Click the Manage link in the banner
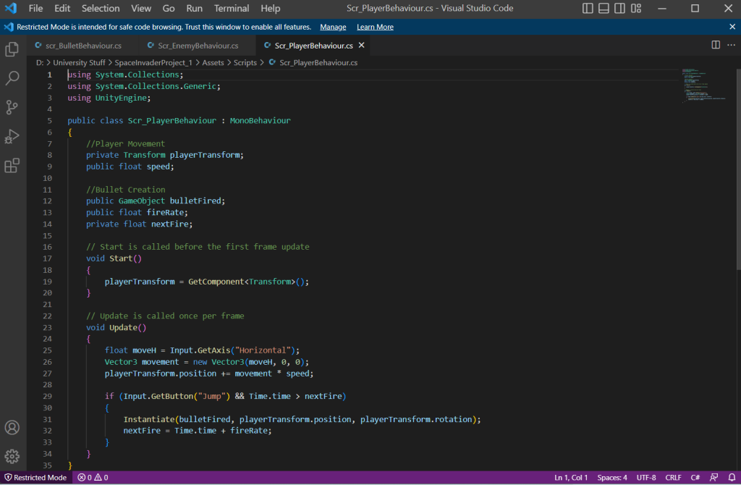 click(333, 27)
